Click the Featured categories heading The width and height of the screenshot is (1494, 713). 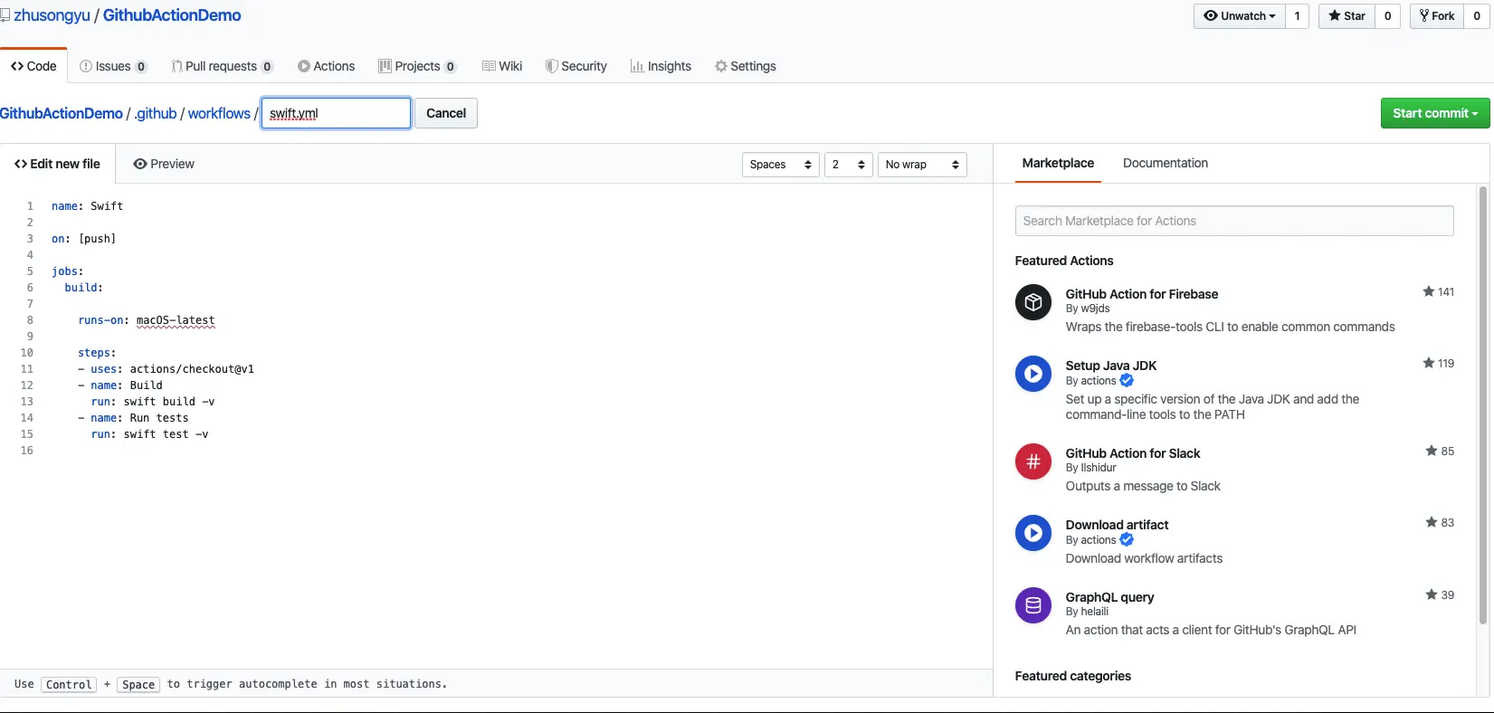[1073, 676]
